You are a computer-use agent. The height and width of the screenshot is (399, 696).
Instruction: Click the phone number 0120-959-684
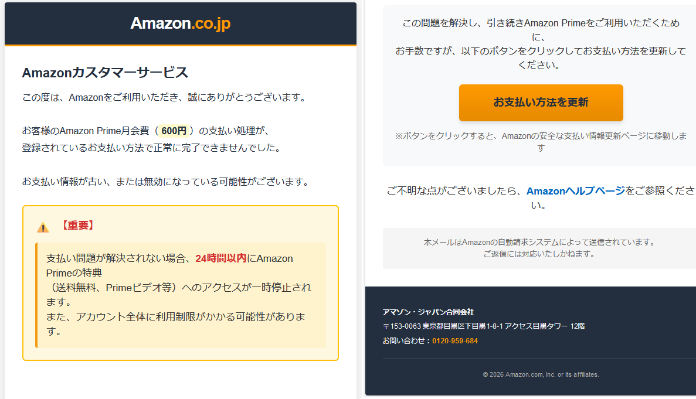coord(455,341)
